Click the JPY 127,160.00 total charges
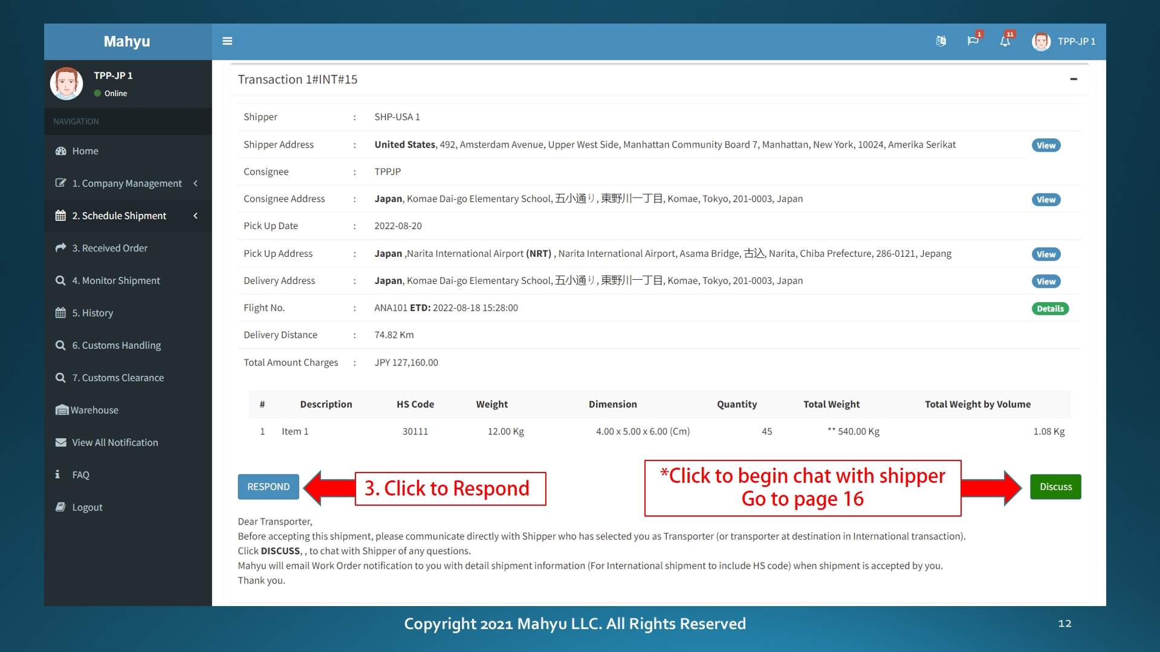 pyautogui.click(x=406, y=363)
